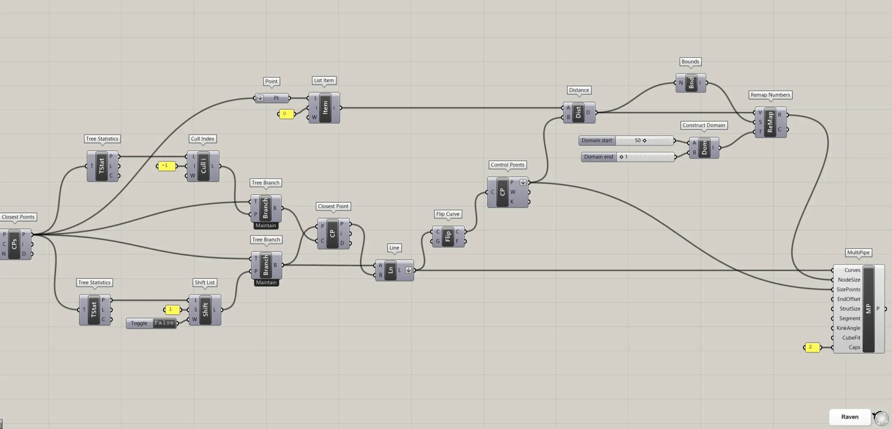This screenshot has height=429, width=892.
Task: Click the Flip Curve component icon
Action: pyautogui.click(x=448, y=236)
